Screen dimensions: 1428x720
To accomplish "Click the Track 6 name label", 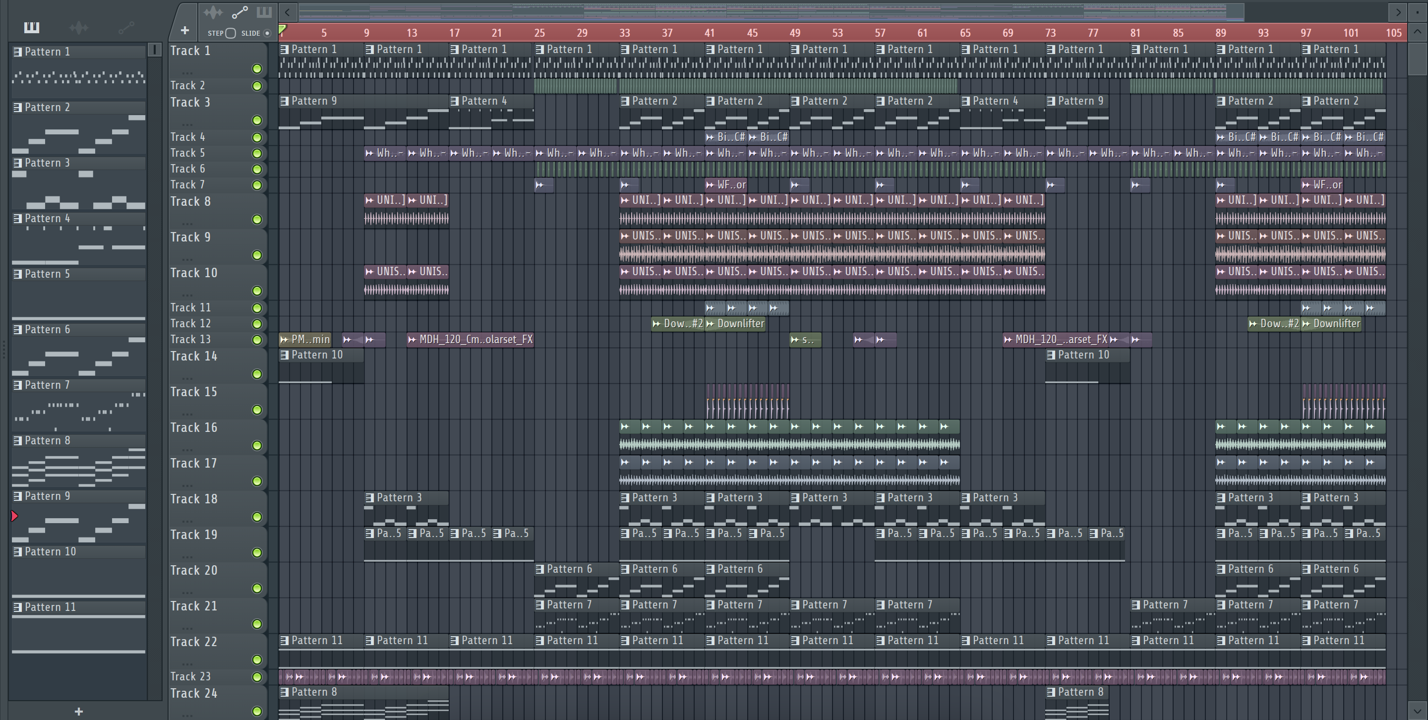I will point(187,169).
